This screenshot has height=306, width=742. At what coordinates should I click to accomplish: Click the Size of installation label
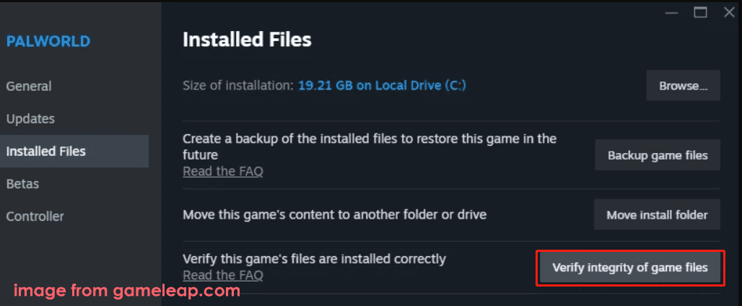coord(238,85)
